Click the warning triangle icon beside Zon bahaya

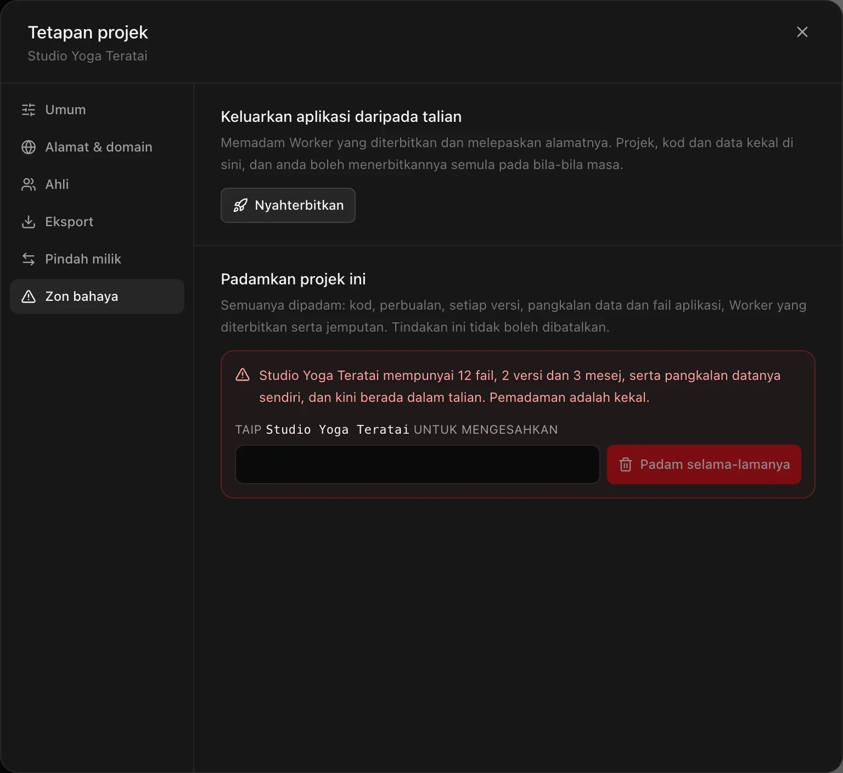point(29,296)
